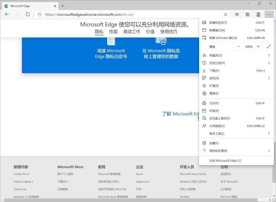Go back using the browser back arrow
Image resolution: width=276 pixels, height=202 pixels.
(x=7, y=14)
